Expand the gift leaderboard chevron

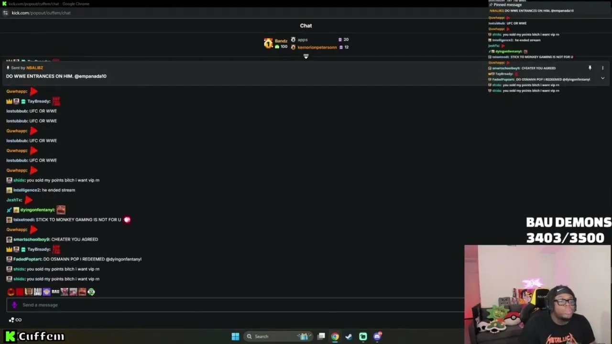pyautogui.click(x=306, y=56)
